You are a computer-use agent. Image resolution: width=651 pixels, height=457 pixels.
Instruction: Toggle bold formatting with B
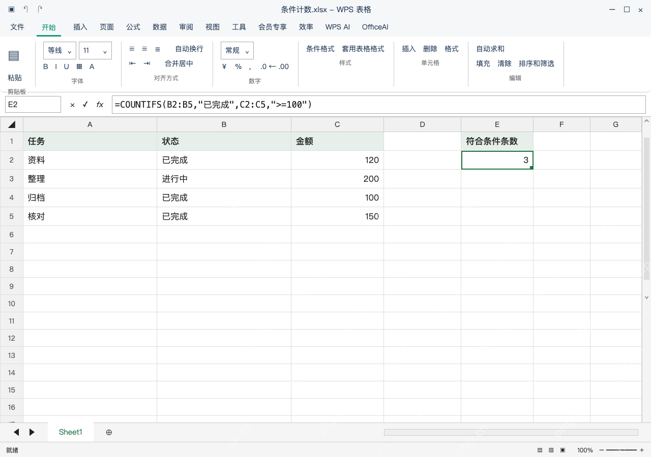(x=46, y=67)
